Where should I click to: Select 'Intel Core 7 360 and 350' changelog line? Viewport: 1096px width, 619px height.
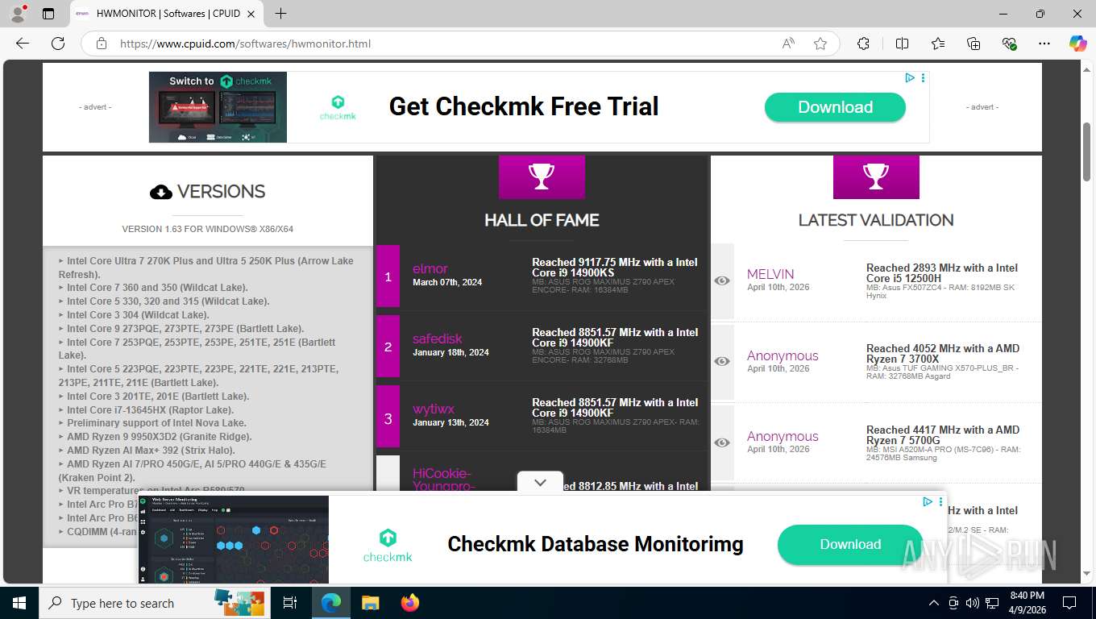pos(157,288)
